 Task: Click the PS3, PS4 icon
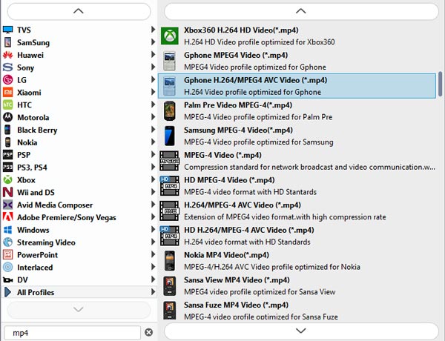[7, 167]
